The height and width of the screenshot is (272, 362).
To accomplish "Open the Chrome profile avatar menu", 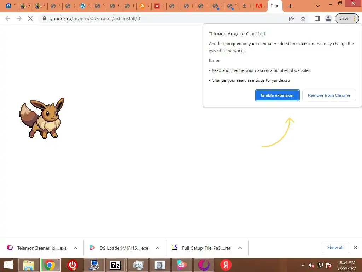I will point(328,18).
